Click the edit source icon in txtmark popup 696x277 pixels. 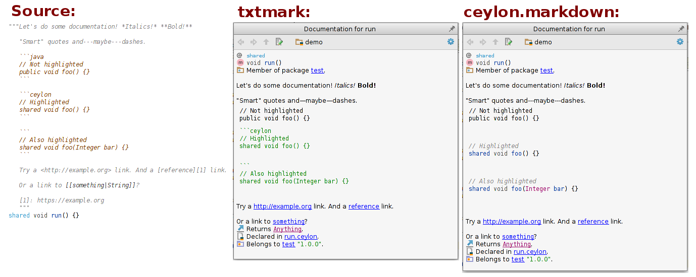pos(279,42)
